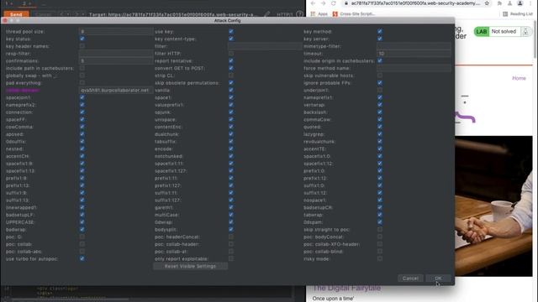The image size is (538, 302).
Task: Enable key header names checkbox
Action: pos(82,46)
